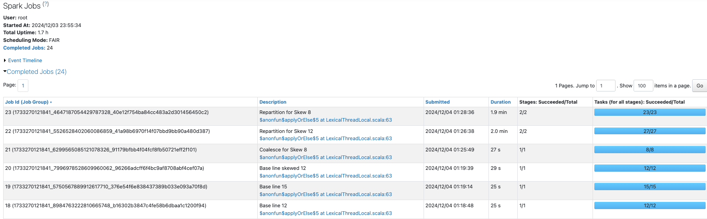Click the 8/8 task progress bar
The width and height of the screenshot is (707, 219).
click(x=650, y=150)
